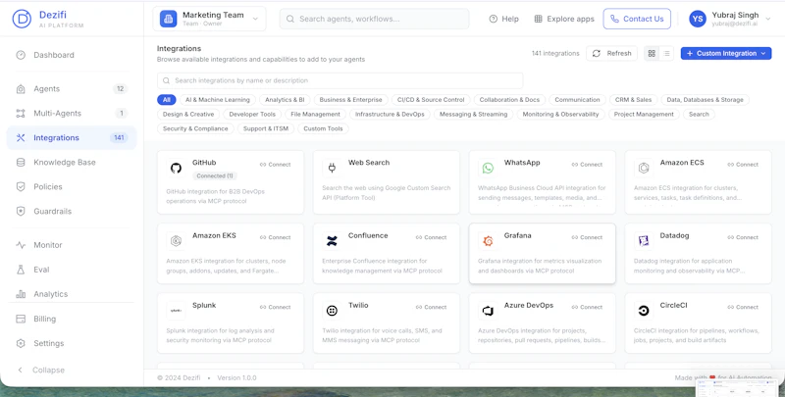The height and width of the screenshot is (397, 785).
Task: Focus the search integrations field
Action: [x=340, y=80]
